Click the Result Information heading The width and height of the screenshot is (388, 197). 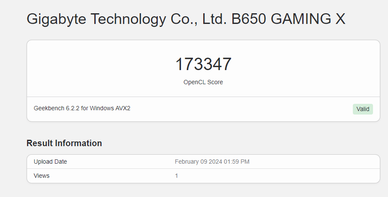coord(64,143)
